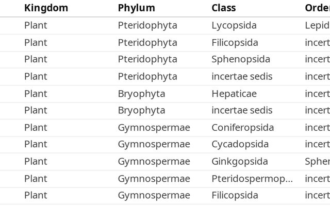330x206 pixels.
Task: Click the partially visible Order column header
Action: (x=317, y=8)
